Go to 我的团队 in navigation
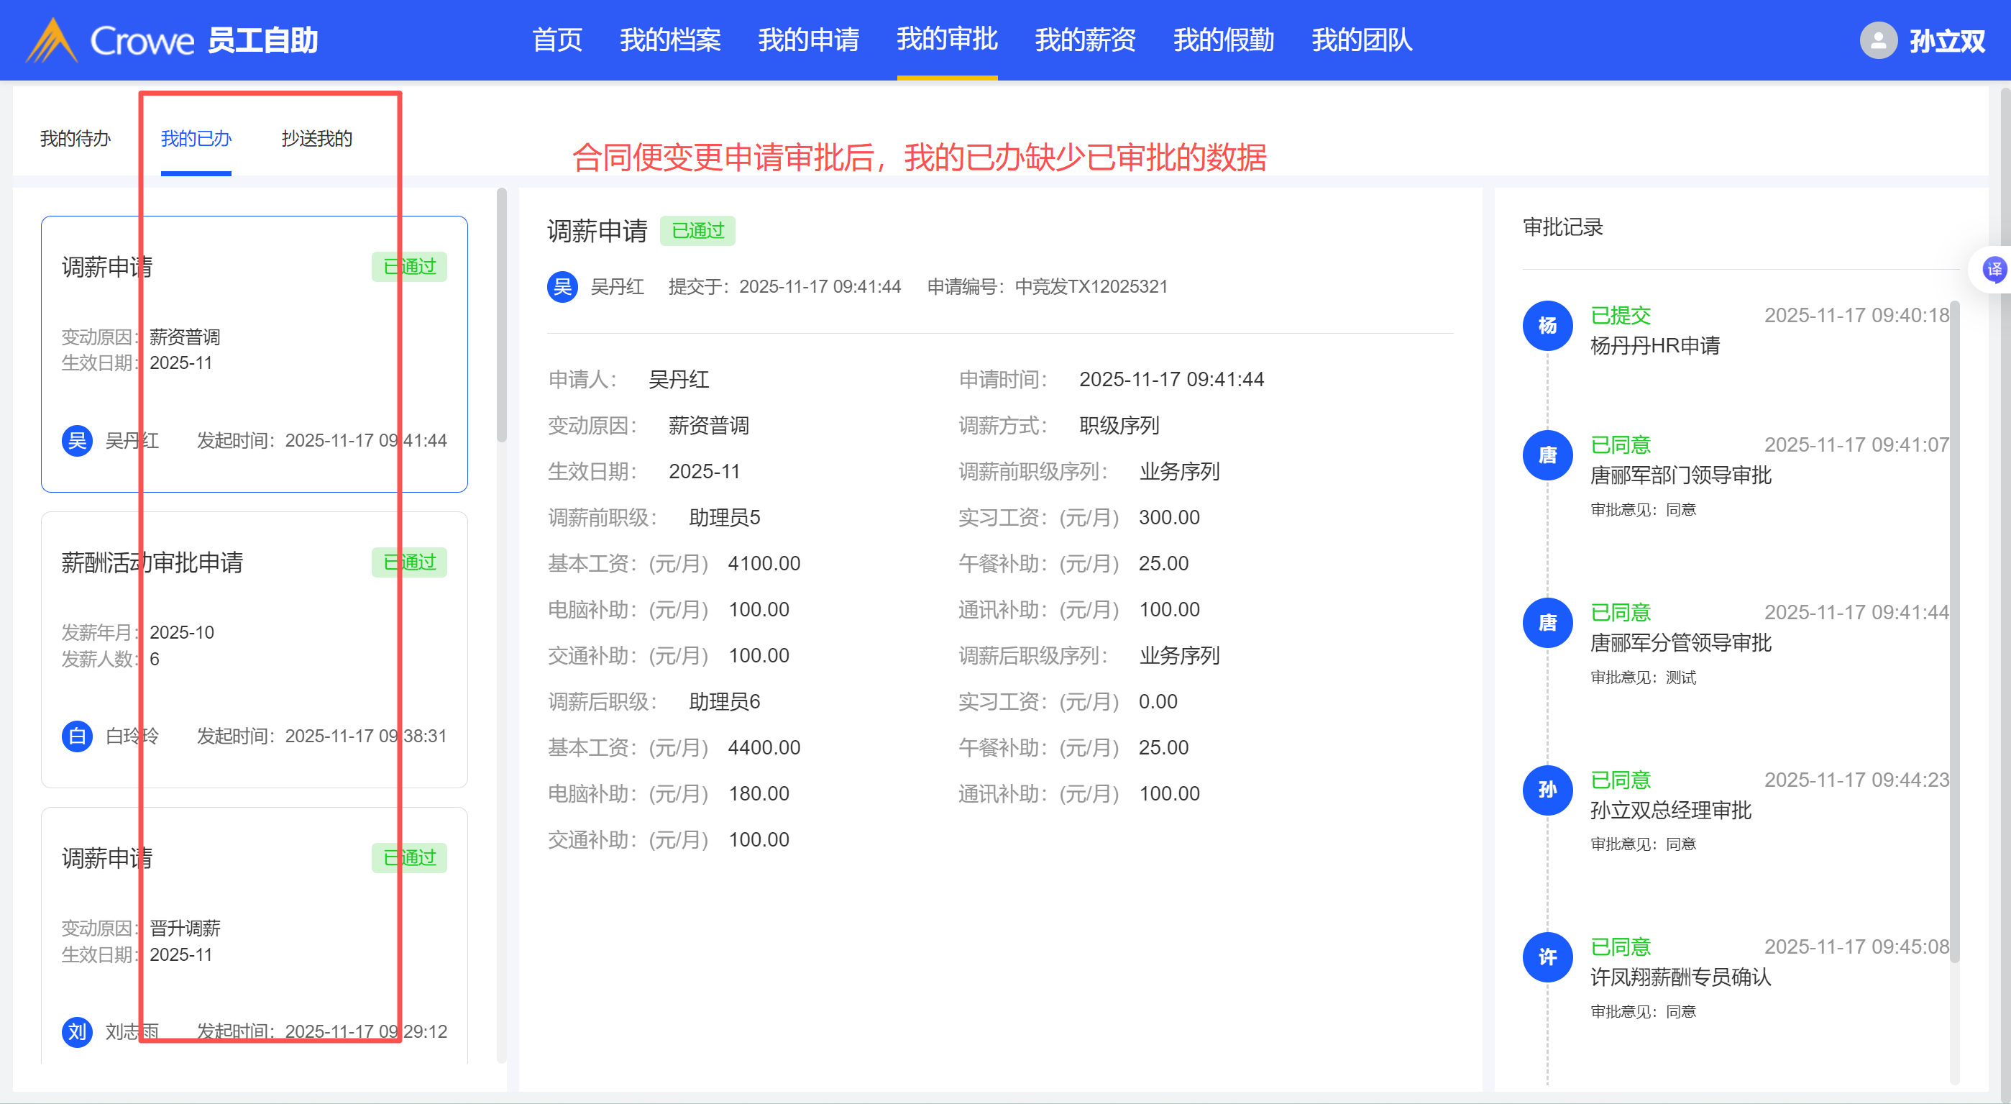Viewport: 2011px width, 1104px height. click(x=1362, y=40)
